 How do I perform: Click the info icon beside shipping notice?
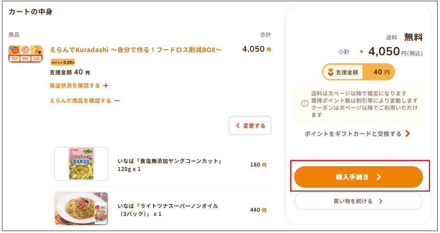coord(305,103)
